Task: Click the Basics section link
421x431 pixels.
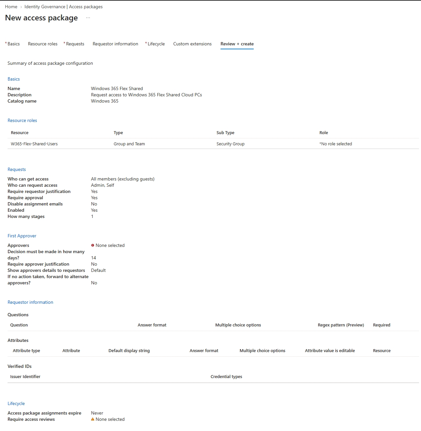Action: point(14,79)
